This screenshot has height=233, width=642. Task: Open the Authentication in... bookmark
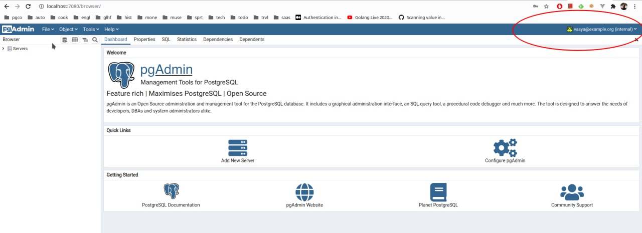click(x=318, y=18)
